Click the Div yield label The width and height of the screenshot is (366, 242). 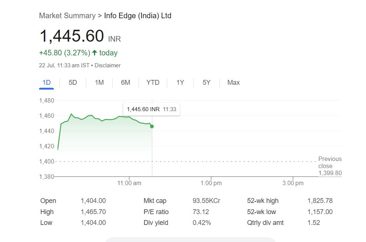coord(156,223)
